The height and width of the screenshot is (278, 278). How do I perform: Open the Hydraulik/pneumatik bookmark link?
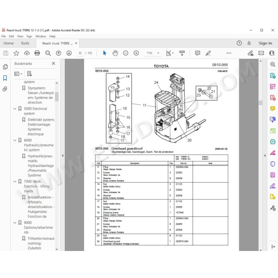41,166
